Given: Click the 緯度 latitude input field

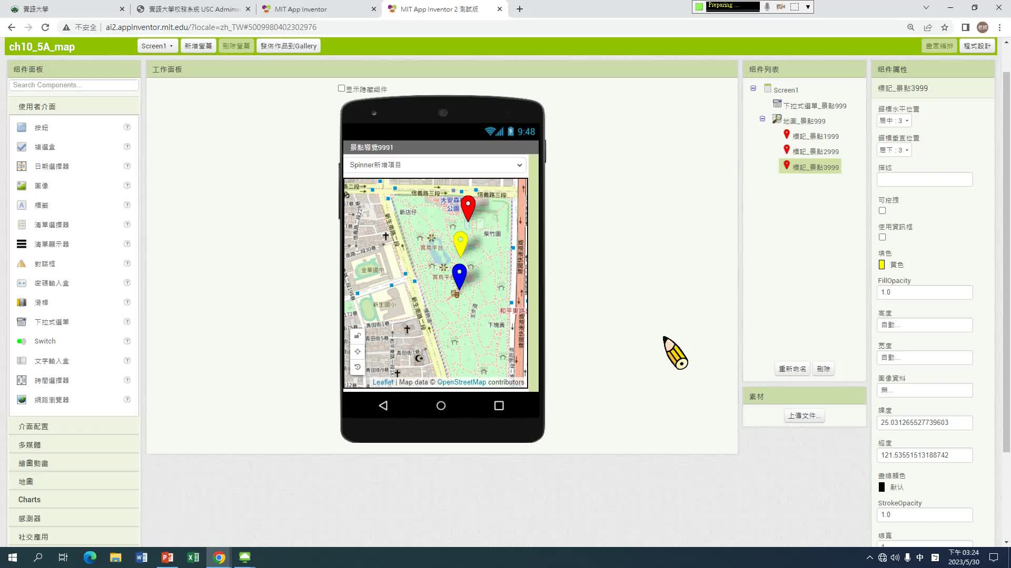Looking at the screenshot, I should [925, 422].
